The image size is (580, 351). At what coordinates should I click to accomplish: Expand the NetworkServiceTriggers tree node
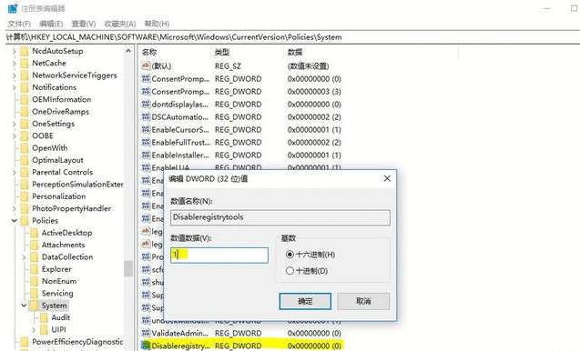click(14, 75)
